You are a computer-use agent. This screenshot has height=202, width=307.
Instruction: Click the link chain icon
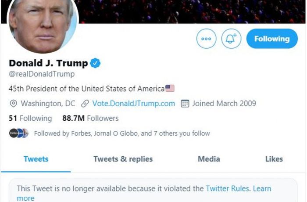[85, 104]
